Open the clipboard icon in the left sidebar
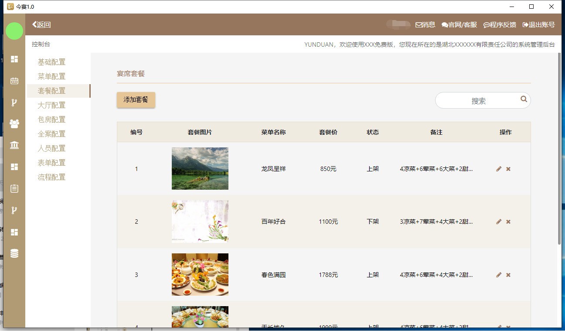Viewport: 565px width, 331px height. [x=14, y=188]
